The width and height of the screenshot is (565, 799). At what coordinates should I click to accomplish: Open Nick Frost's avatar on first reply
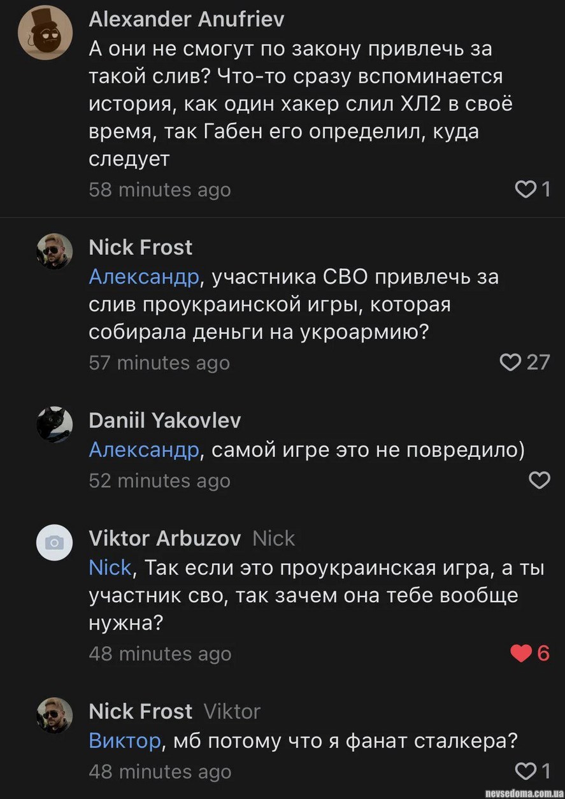tap(54, 252)
